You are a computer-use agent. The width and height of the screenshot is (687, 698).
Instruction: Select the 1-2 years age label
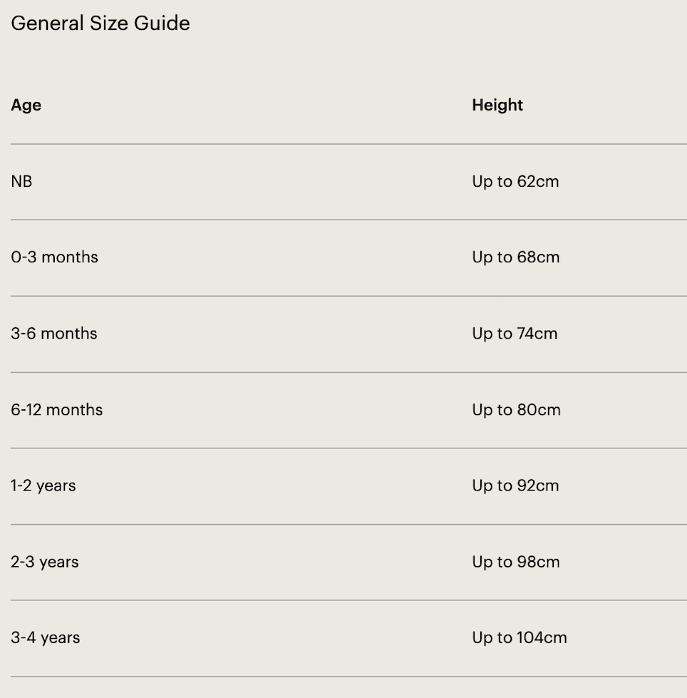point(43,486)
